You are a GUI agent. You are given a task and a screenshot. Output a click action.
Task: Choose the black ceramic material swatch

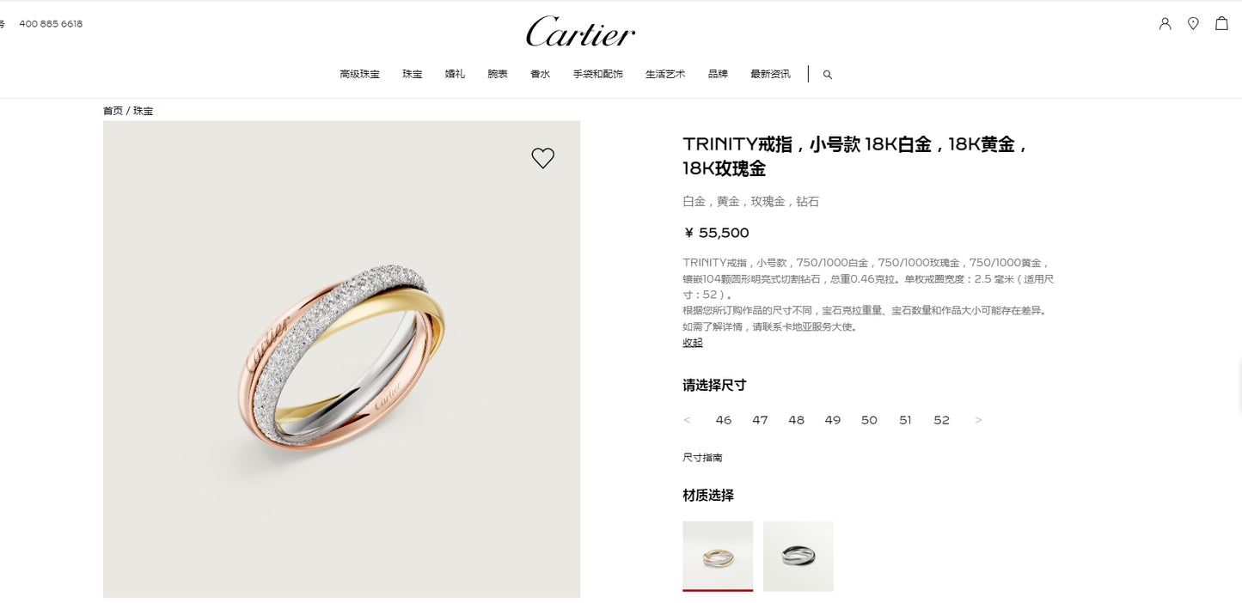tap(798, 556)
